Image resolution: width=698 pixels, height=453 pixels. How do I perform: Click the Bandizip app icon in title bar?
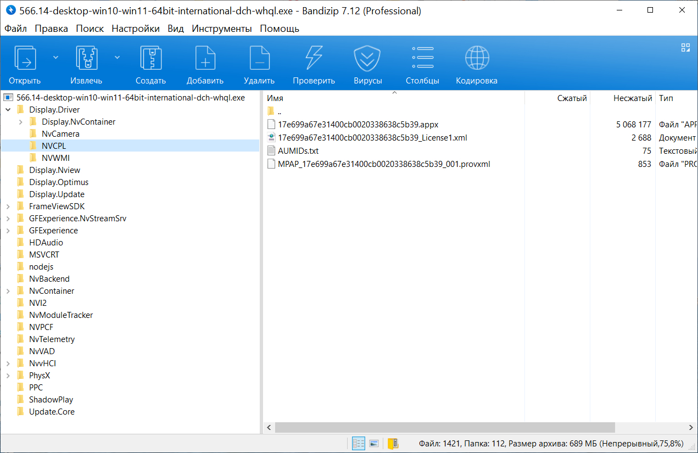tap(9, 10)
